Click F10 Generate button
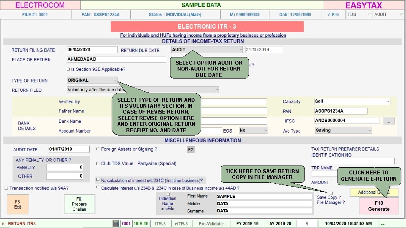Image resolution: width=406 pixels, height=228 pixels. coord(379,206)
